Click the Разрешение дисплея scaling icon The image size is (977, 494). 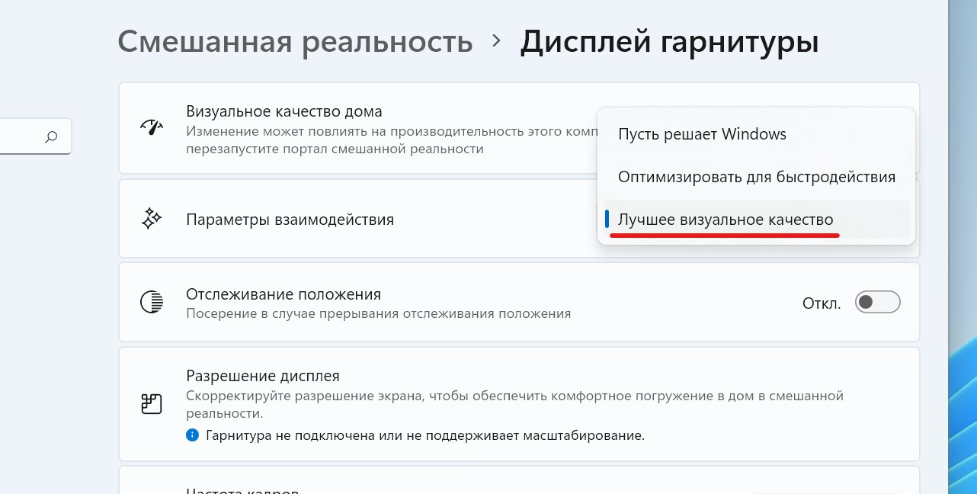pyautogui.click(x=152, y=404)
